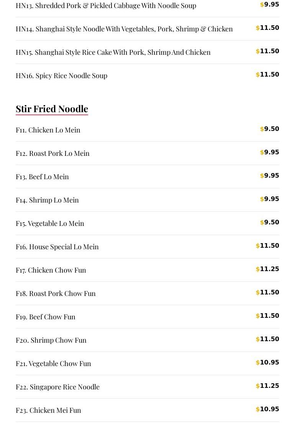Select HN16. Spicy Rice Noodle Soup
Viewport: 295px width, 425px height.
pos(62,75)
